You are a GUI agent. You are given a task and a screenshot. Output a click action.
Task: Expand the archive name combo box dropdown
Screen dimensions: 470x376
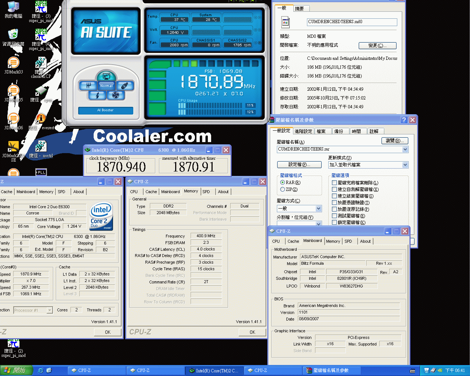pyautogui.click(x=405, y=149)
